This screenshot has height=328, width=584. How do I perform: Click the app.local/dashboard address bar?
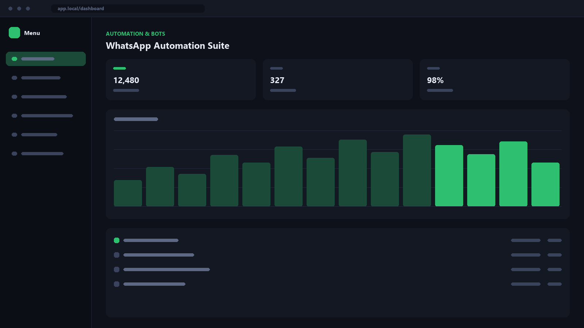[128, 8]
